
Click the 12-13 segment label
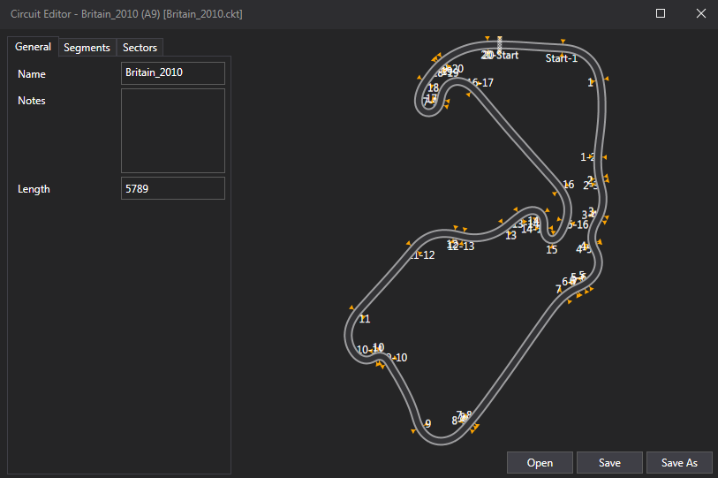[461, 247]
